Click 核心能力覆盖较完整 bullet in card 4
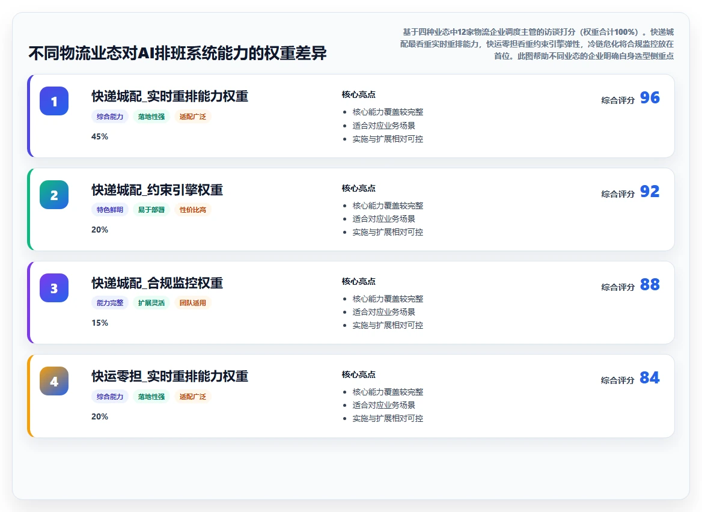The width and height of the screenshot is (702, 512). click(388, 392)
